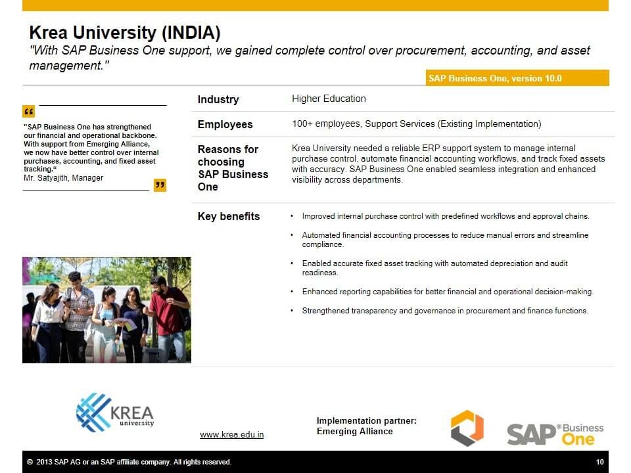The width and height of the screenshot is (631, 473).
Task: Open the www.krea.edu.in link
Action: 232,434
